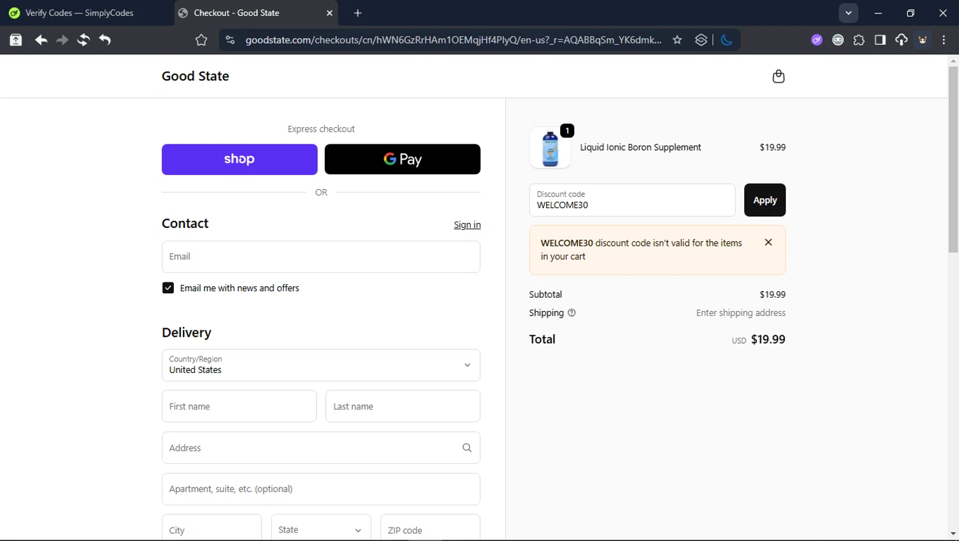
Task: Focus the Last name field
Action: pyautogui.click(x=403, y=406)
